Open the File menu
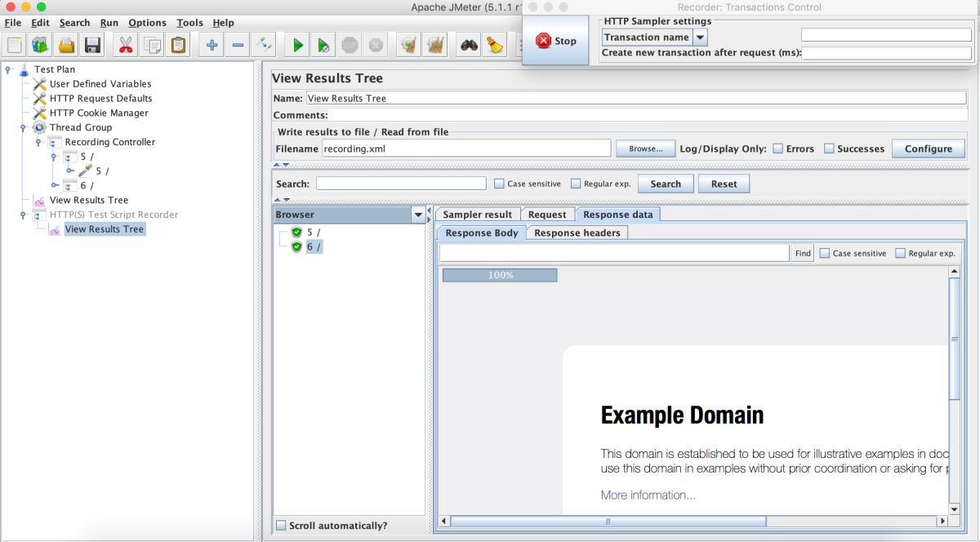Image resolution: width=980 pixels, height=542 pixels. point(12,23)
